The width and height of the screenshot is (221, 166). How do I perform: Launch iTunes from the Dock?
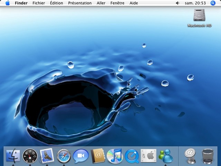coord(115,156)
